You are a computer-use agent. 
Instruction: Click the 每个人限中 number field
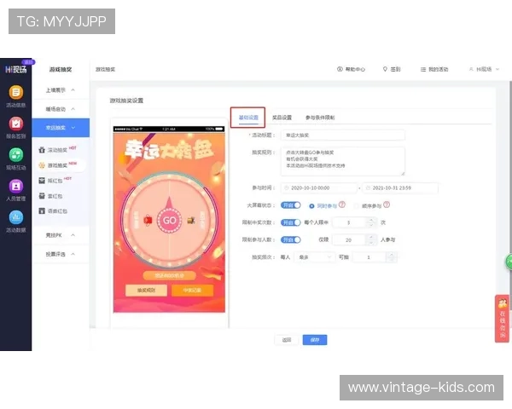tap(349, 222)
